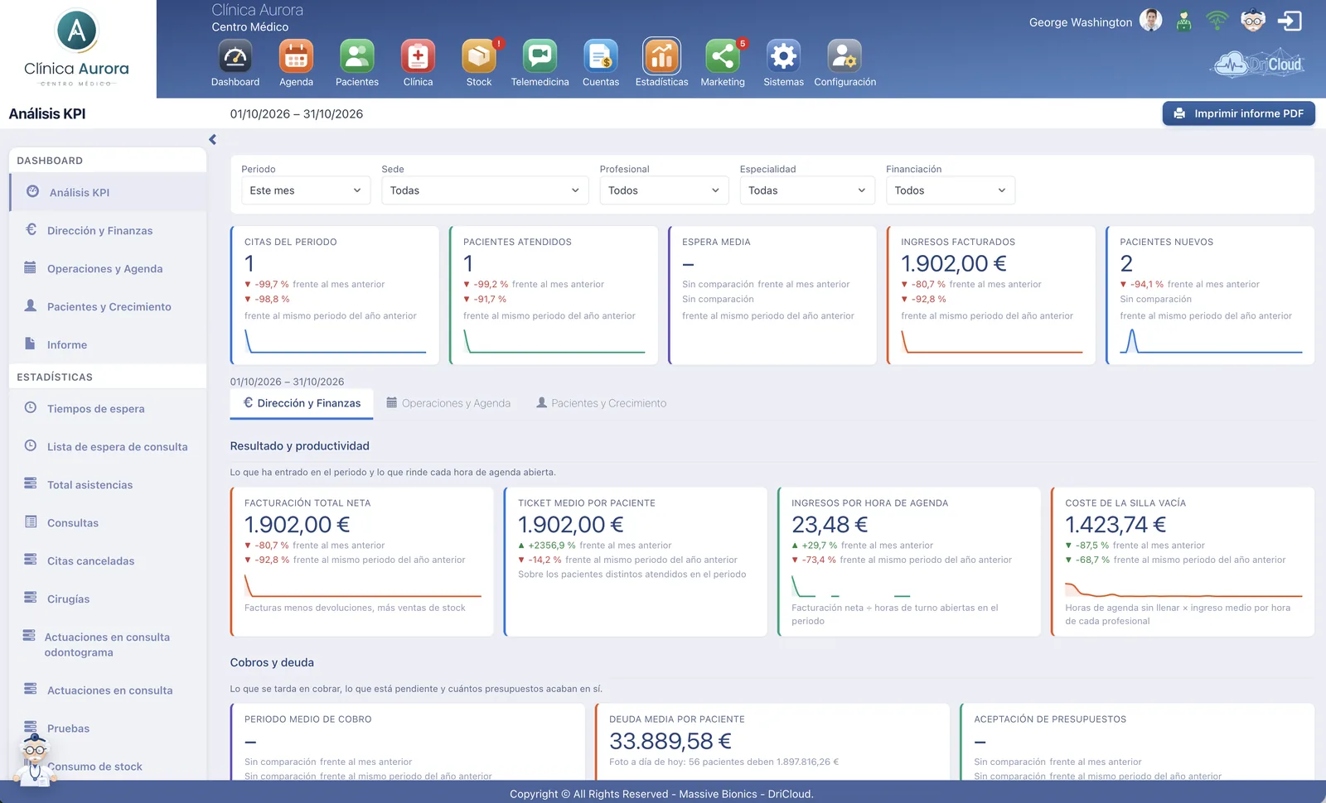Open the Dashboard gauge icon

click(x=235, y=56)
